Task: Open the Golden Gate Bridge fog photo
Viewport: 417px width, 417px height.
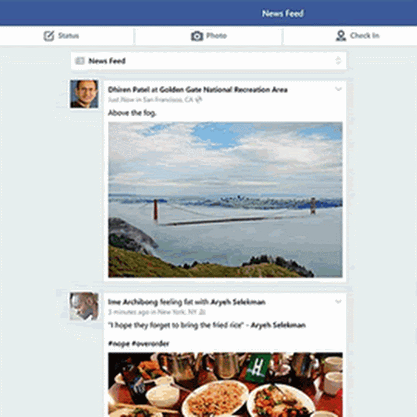Action: point(225,200)
